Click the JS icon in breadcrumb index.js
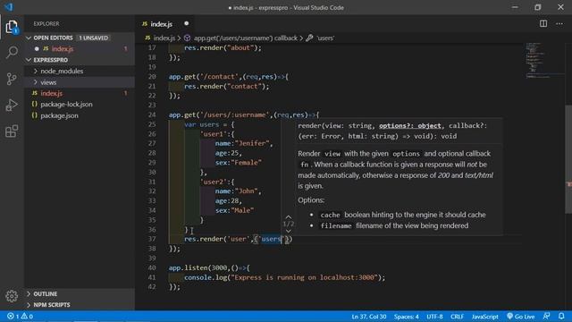Screen dimensions: 572x322 point(147,38)
